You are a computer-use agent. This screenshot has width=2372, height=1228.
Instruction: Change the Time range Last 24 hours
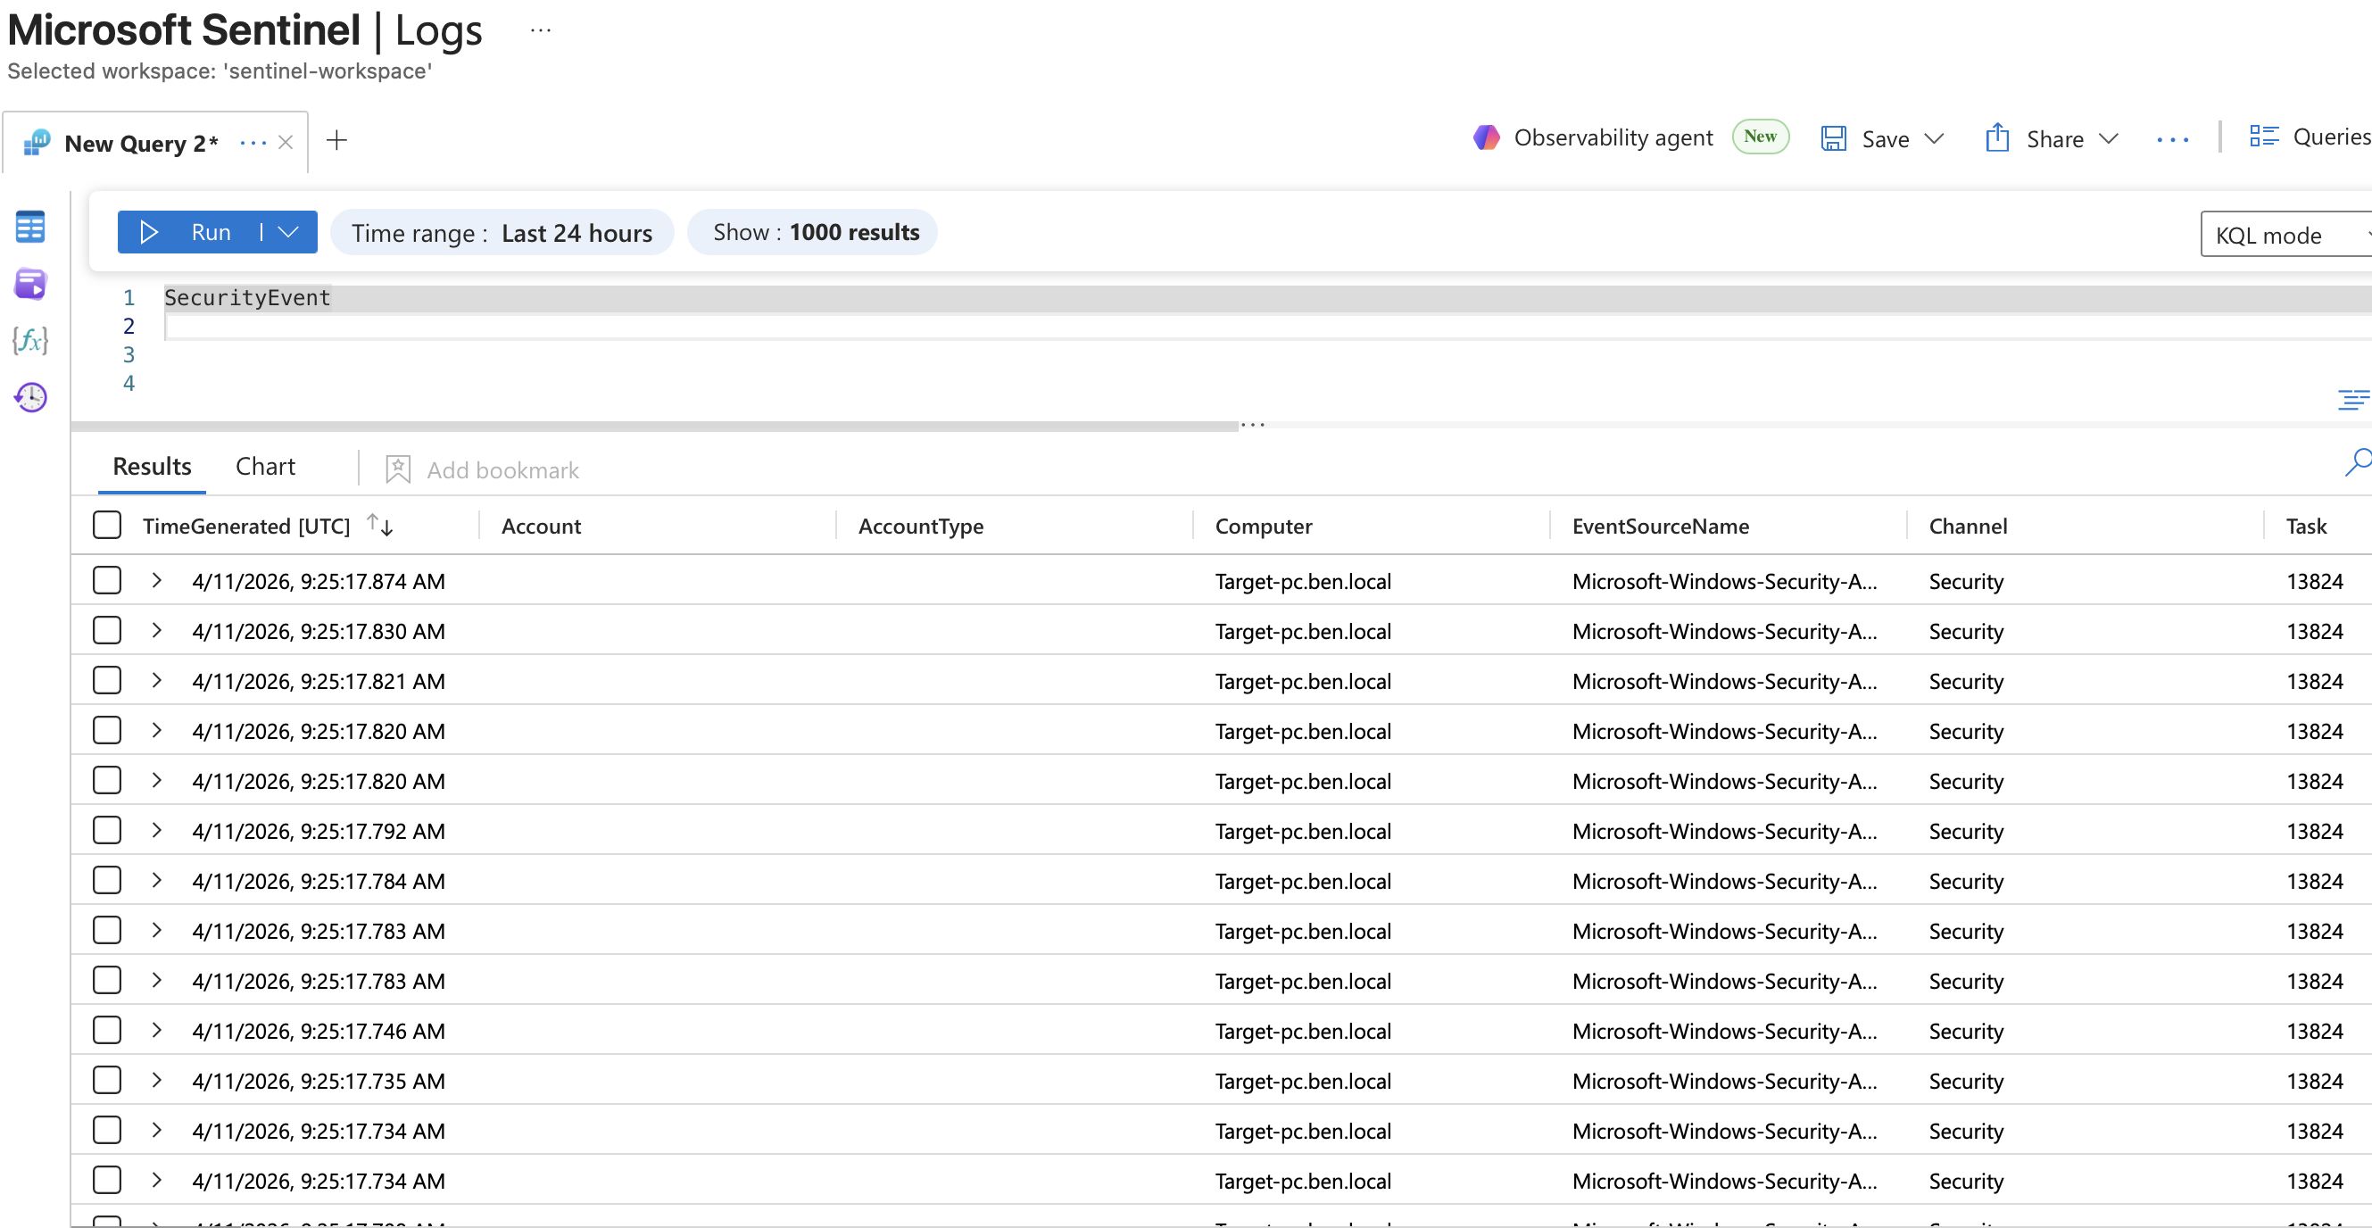[502, 233]
